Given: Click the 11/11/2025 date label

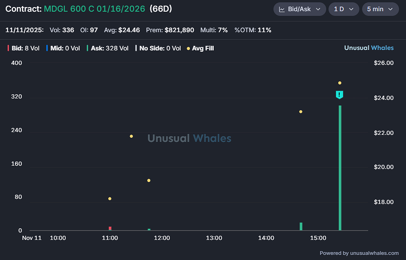Looking at the screenshot, I should [24, 30].
